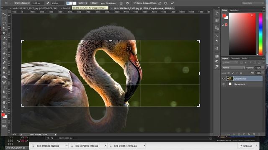Toggle lock transparent pixels in Layers panel
This screenshot has height=150, width=268.
[x=229, y=73]
